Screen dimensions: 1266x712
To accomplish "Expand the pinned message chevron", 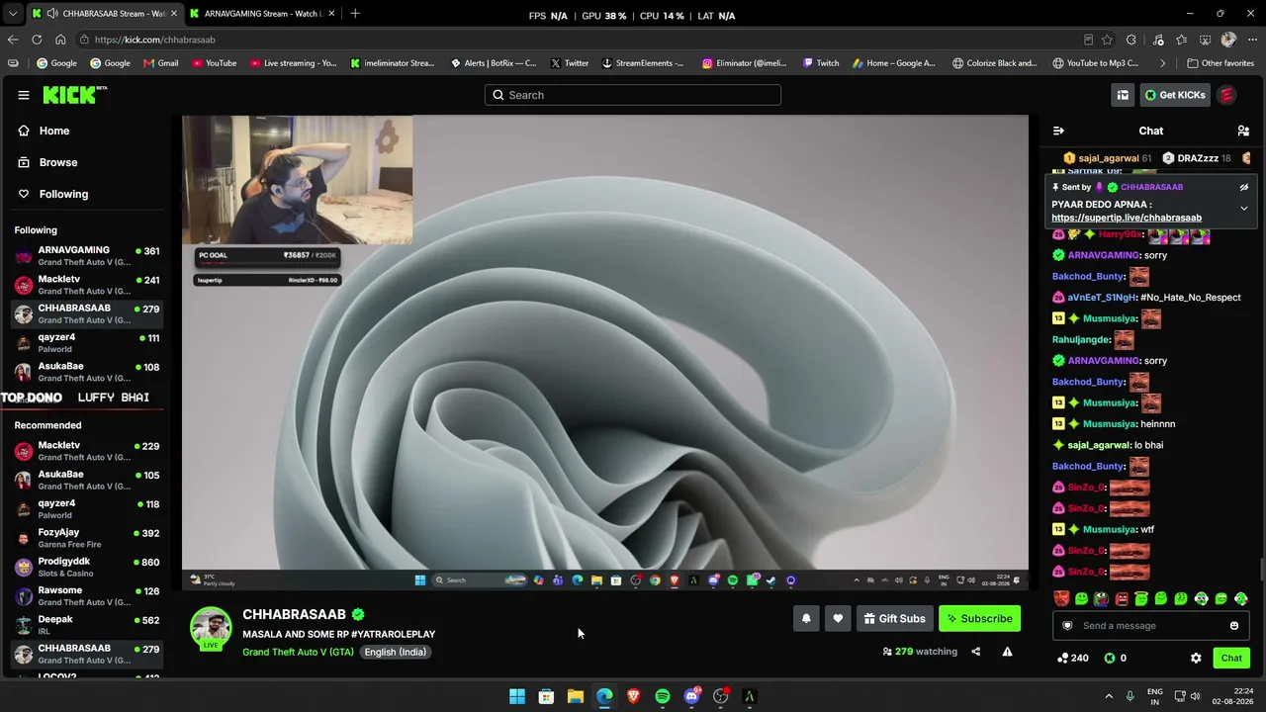I will [x=1244, y=209].
